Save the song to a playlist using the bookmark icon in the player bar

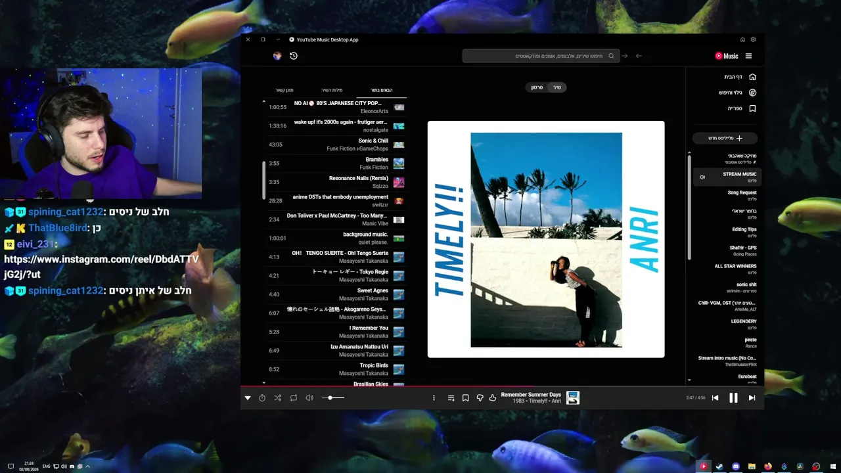tap(465, 397)
